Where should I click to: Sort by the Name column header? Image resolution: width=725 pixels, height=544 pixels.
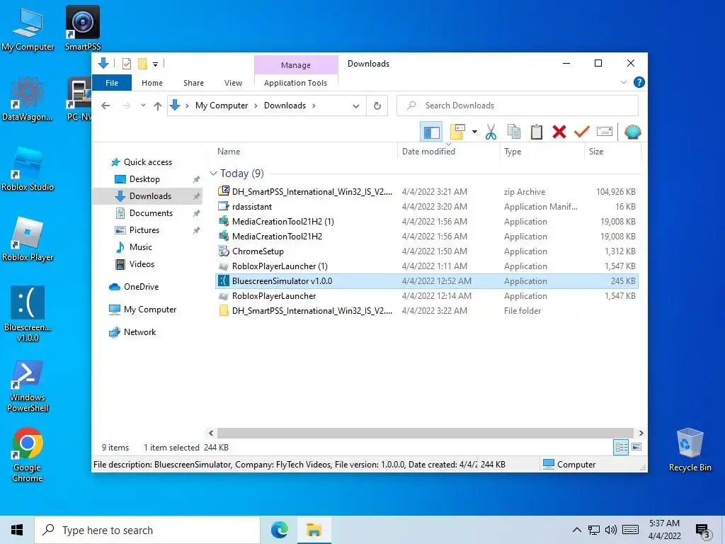(x=305, y=152)
